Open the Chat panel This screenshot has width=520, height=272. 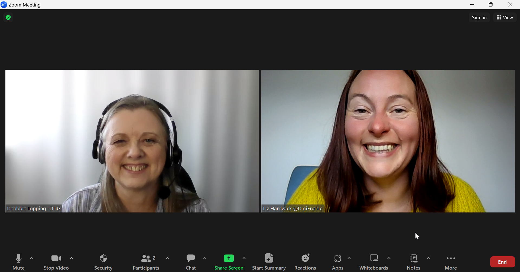click(191, 261)
